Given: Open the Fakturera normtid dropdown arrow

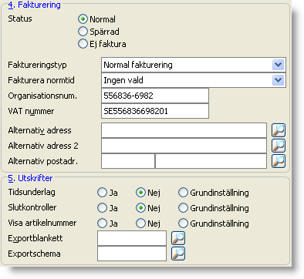Looking at the screenshot, I should click(278, 80).
